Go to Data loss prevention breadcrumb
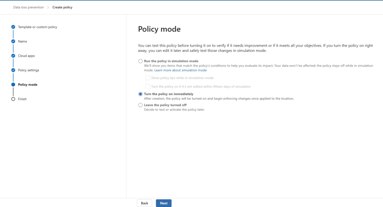 tap(28, 7)
